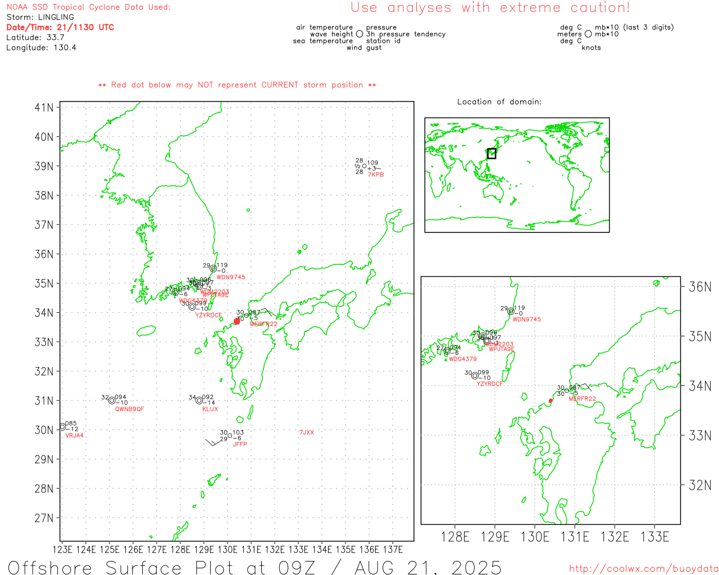Click the 135E longitude axis label
The width and height of the screenshot is (719, 575).
tap(345, 550)
